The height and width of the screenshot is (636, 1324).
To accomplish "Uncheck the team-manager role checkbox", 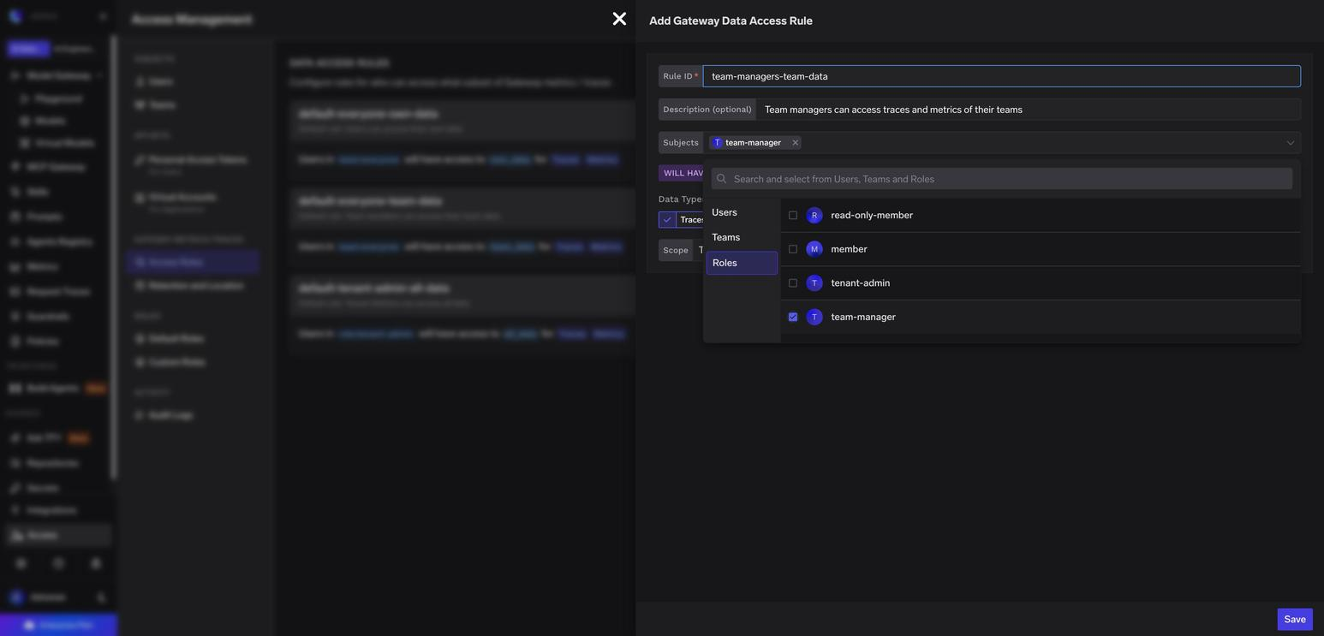I will (x=793, y=317).
